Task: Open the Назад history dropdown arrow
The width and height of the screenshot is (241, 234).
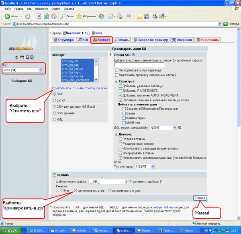Action: click(21, 16)
